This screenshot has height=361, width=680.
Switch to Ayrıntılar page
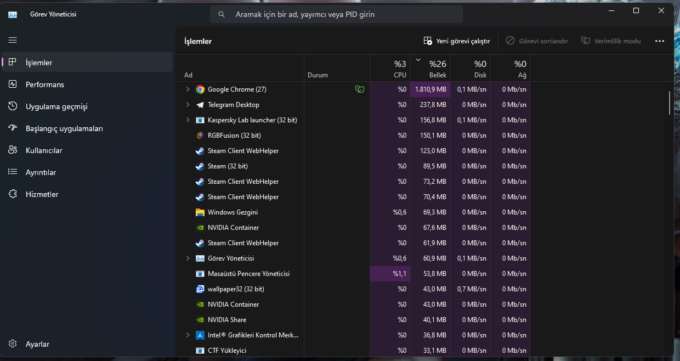87,172
